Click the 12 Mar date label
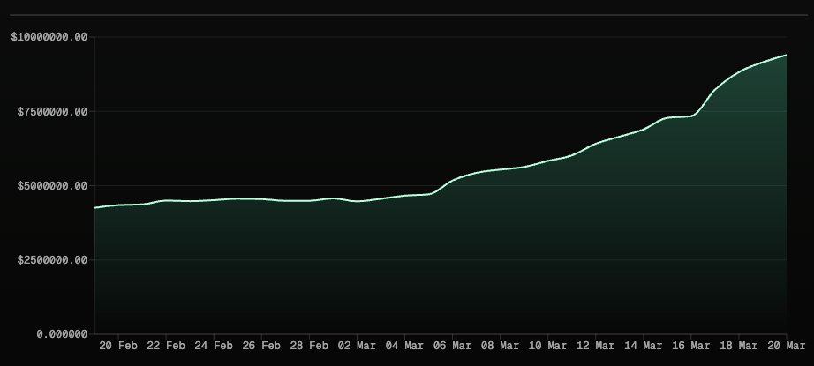 (596, 346)
